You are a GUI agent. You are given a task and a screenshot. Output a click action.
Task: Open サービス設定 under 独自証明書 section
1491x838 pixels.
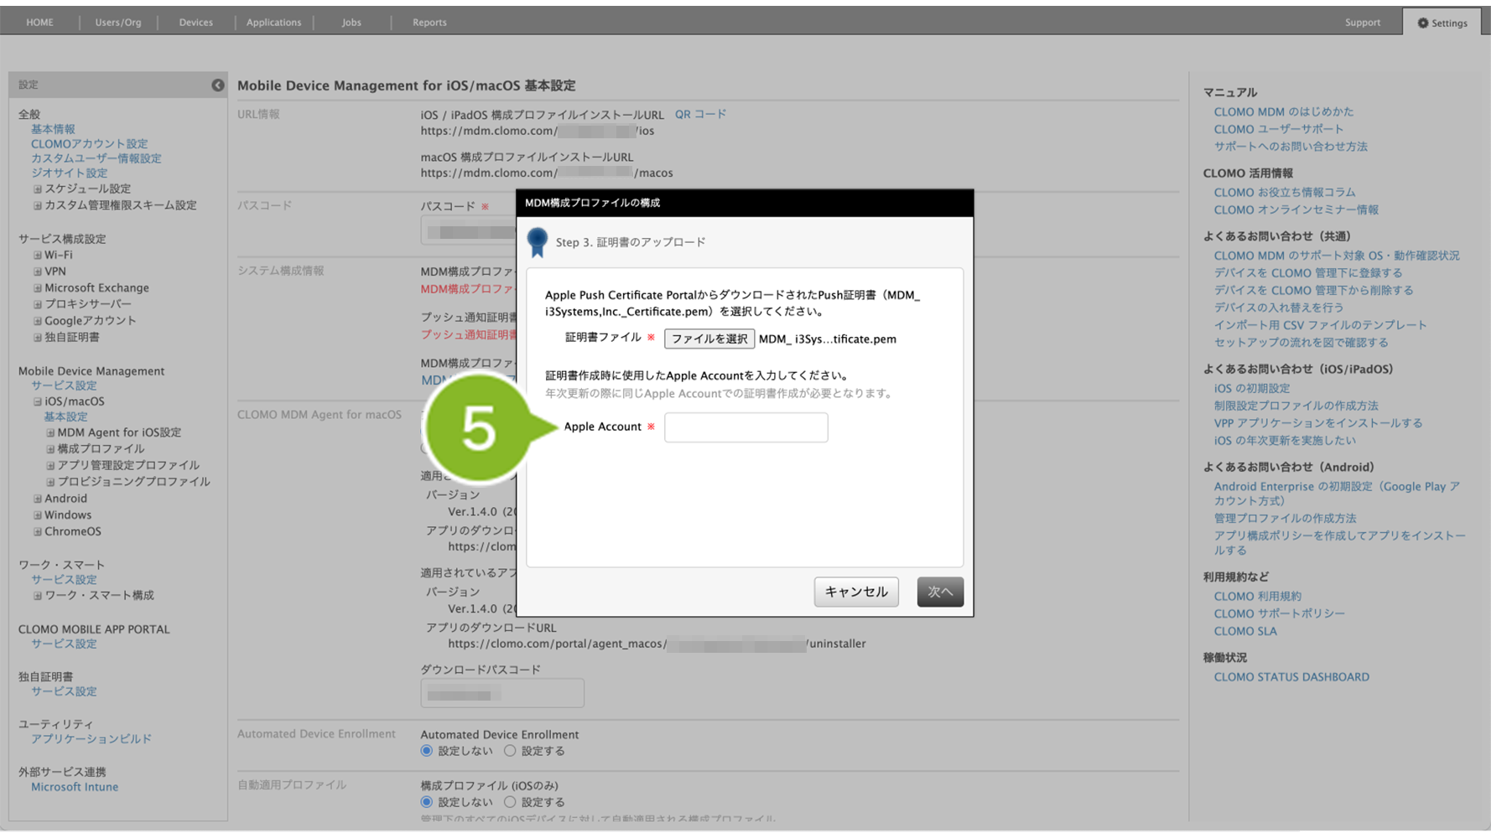tap(64, 692)
